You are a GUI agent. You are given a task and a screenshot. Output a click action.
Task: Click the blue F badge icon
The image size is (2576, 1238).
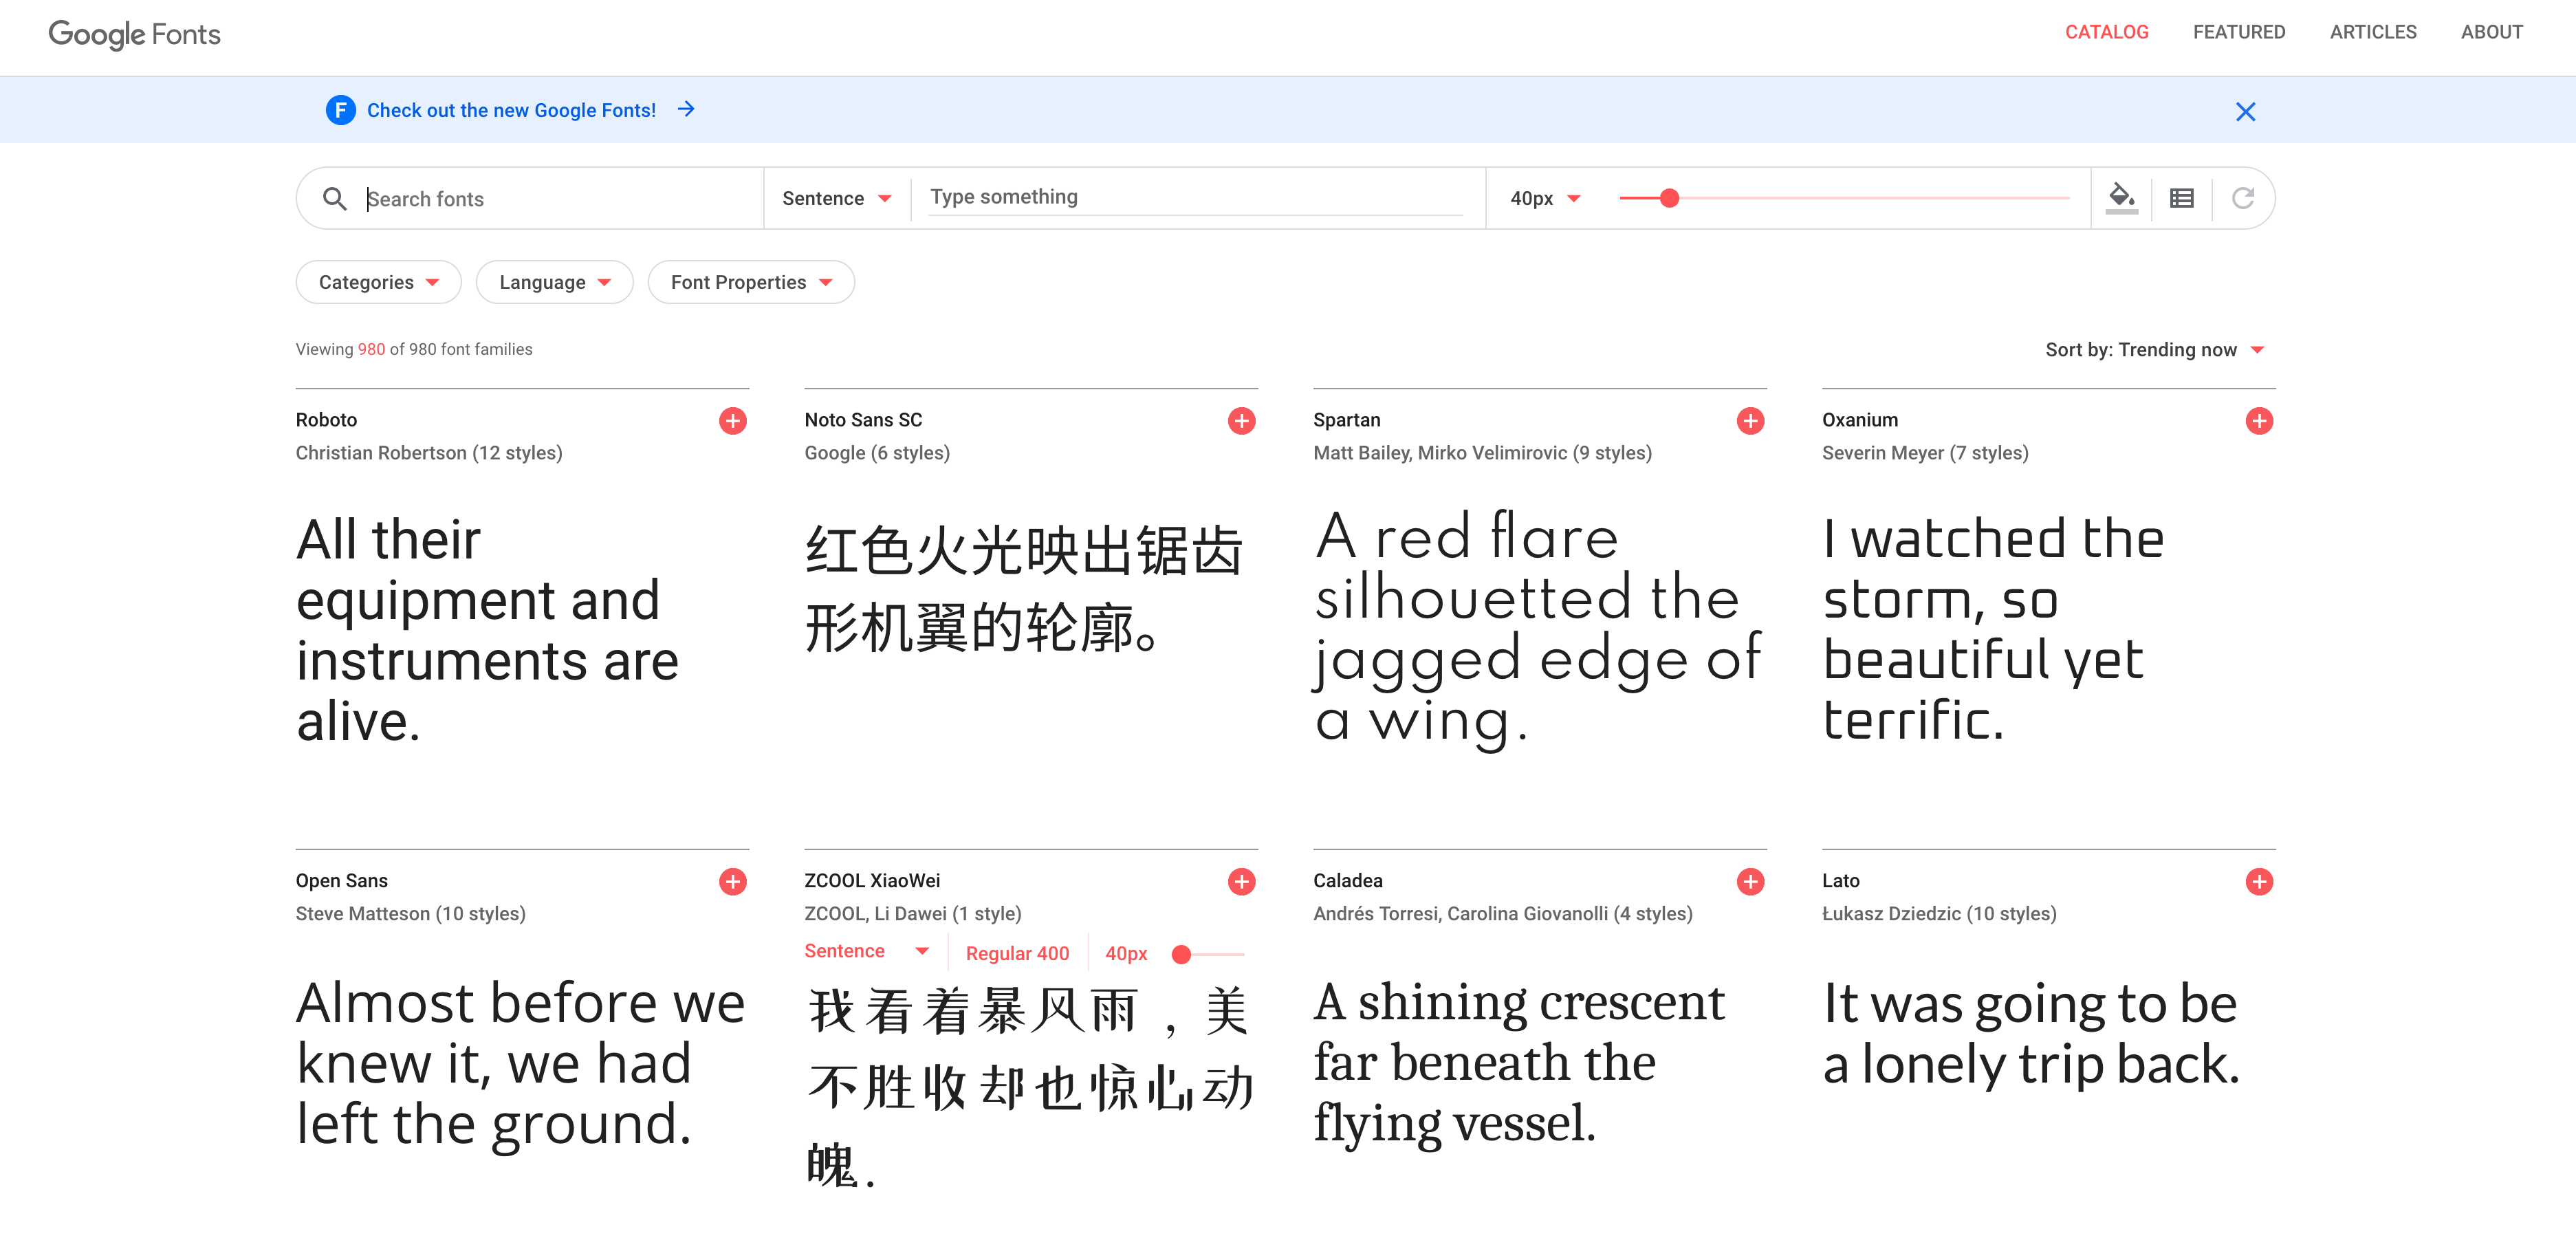pyautogui.click(x=341, y=110)
